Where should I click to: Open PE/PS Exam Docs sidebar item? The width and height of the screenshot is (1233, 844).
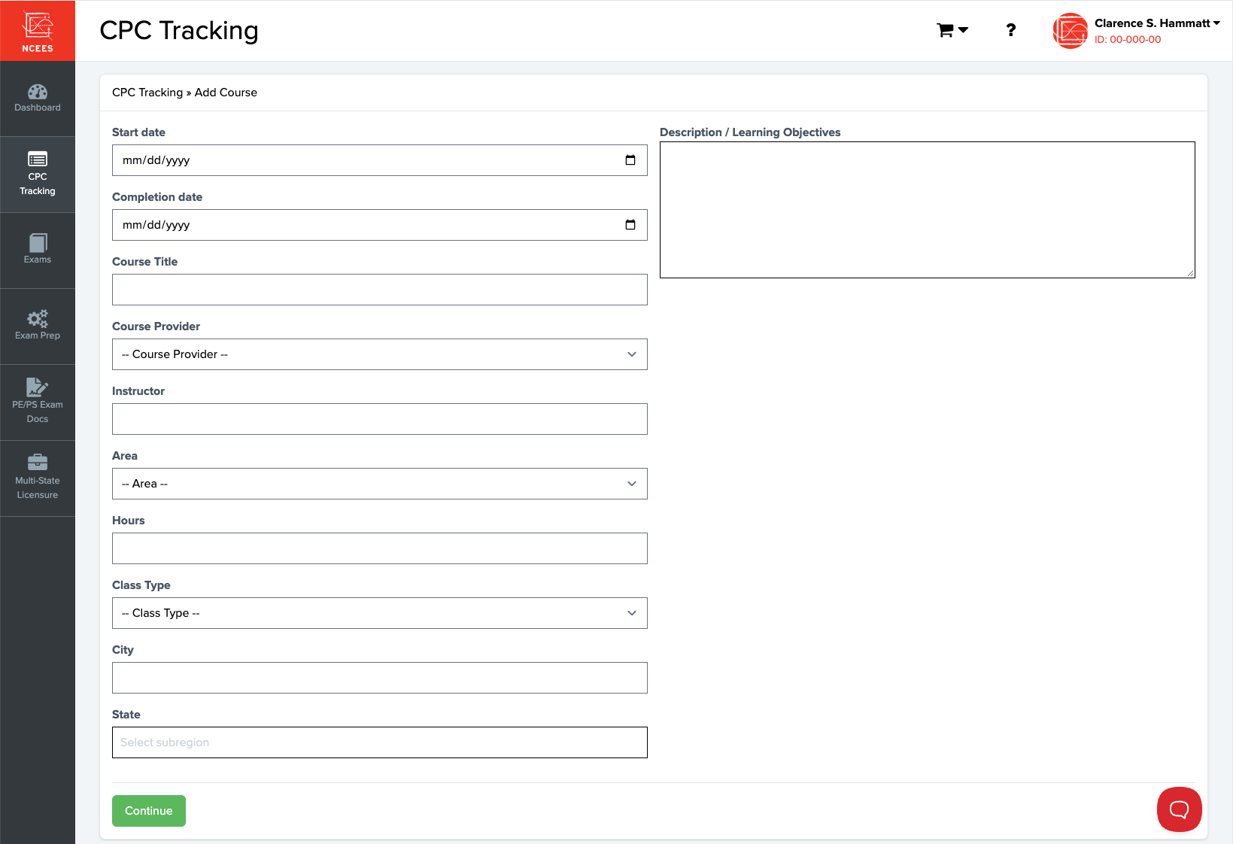(x=38, y=402)
